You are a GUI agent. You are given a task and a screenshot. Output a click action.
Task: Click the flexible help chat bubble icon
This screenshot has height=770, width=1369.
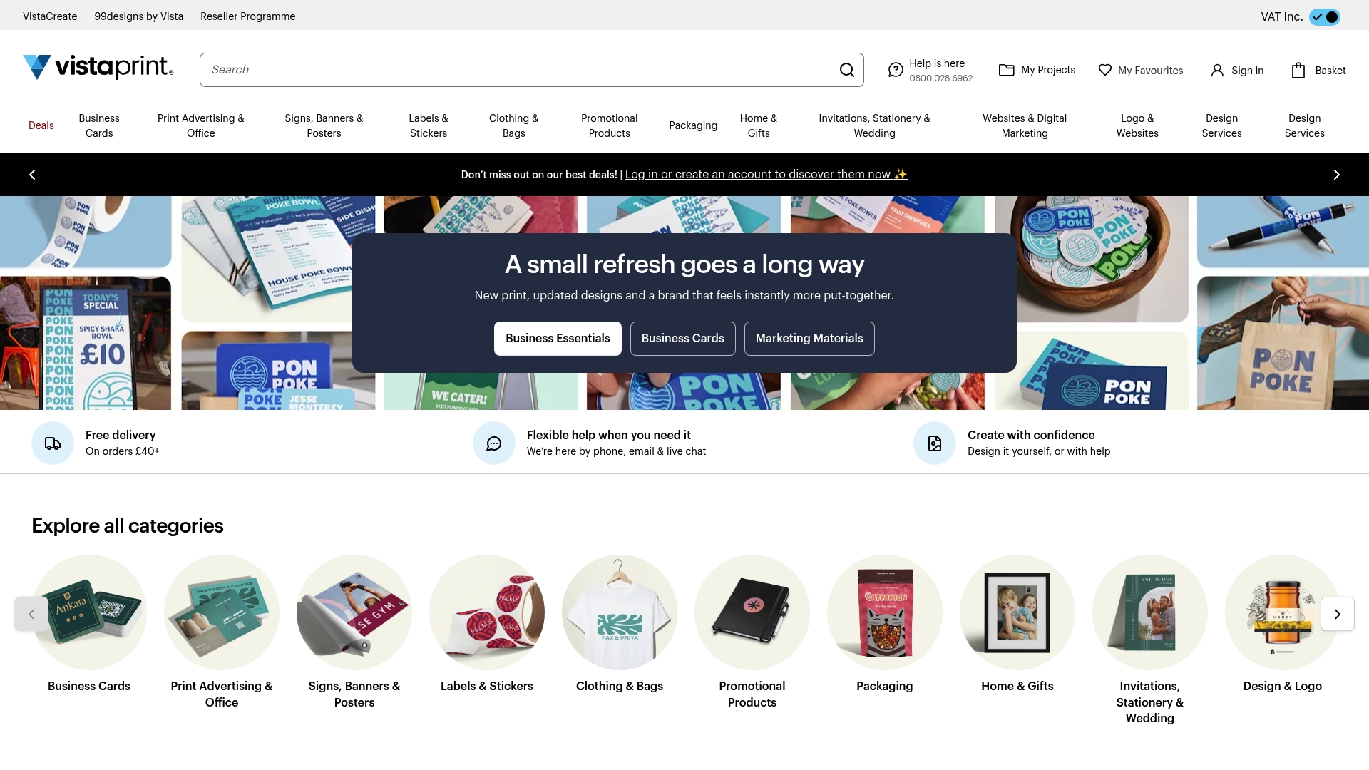click(493, 443)
